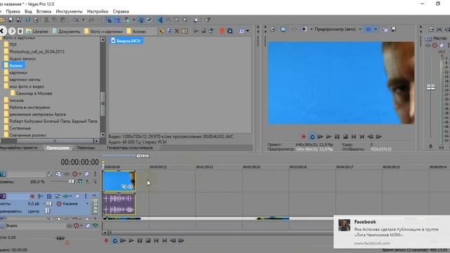450x253 pixels.
Task: Switch to the Генераторы мультимедиа tab
Action: [x=129, y=148]
